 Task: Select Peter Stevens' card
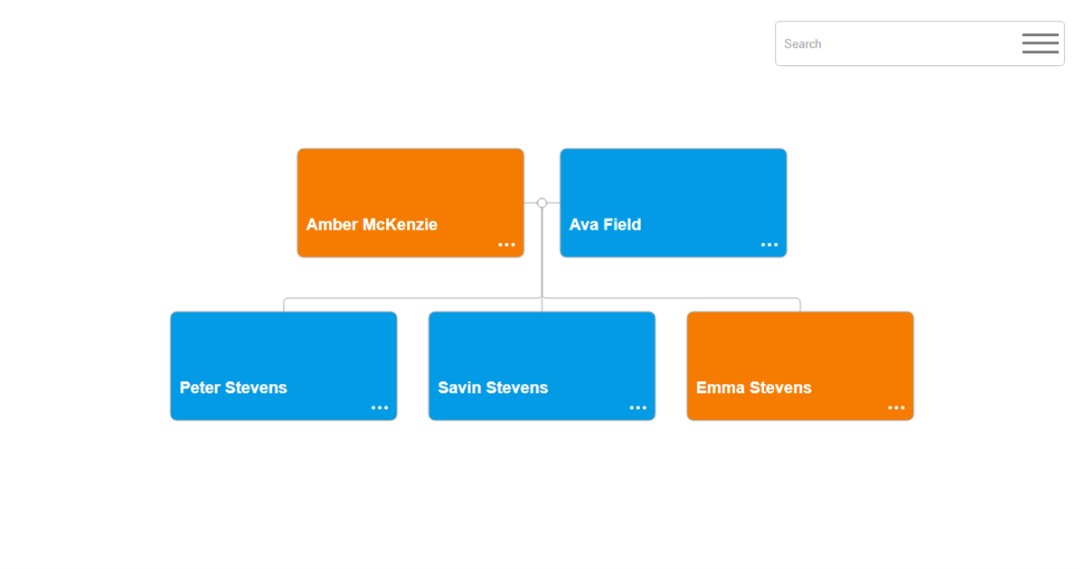[283, 352]
